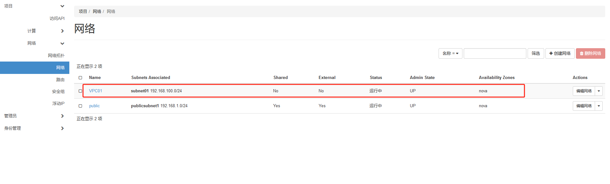Screen dimensions: 610x184
Task: Check the VPC01 row checkbox
Action: [80, 91]
